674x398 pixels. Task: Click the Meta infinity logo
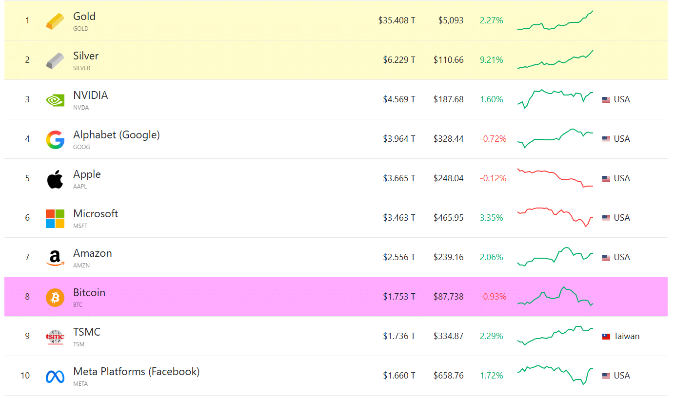55,376
